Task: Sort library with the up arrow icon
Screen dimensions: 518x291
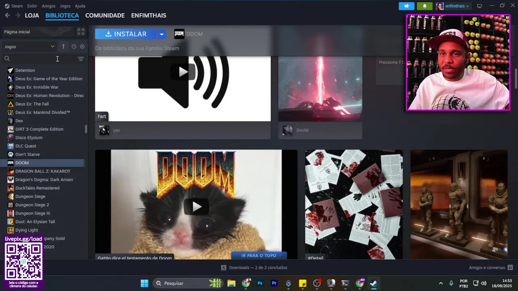Action: [63, 46]
